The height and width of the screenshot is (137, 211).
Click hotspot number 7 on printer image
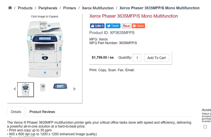pyautogui.click(x=45, y=72)
